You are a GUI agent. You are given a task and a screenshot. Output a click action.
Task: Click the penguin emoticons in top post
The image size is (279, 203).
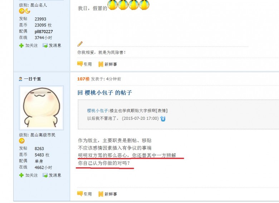128,4
